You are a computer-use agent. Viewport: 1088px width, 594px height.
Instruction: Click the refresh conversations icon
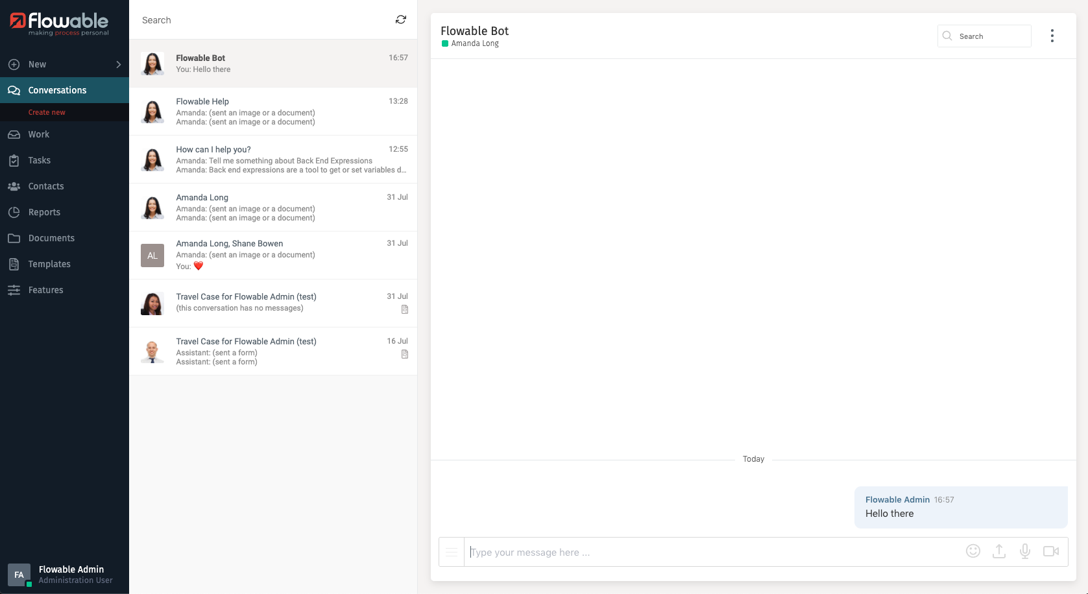pyautogui.click(x=401, y=19)
